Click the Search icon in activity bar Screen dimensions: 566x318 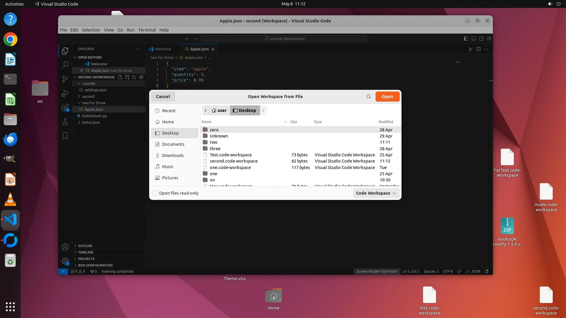[65, 65]
